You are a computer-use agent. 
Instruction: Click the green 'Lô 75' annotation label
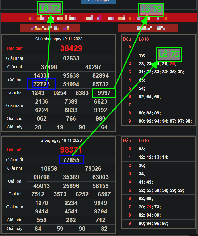169,54
